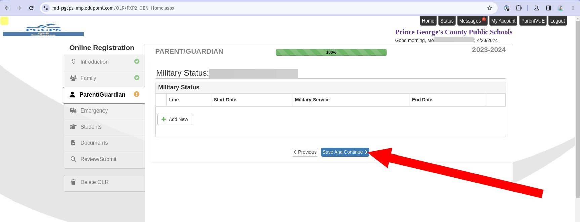The image size is (580, 222).
Task: Bookmark page with the star icon
Action: tap(490, 8)
